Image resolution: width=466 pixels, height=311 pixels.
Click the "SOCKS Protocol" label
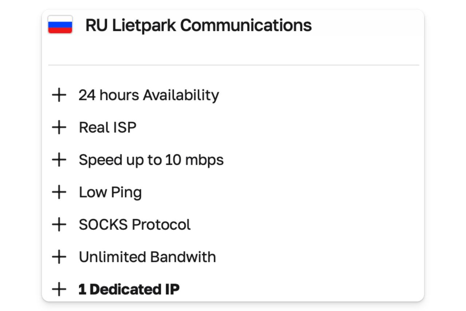135,225
